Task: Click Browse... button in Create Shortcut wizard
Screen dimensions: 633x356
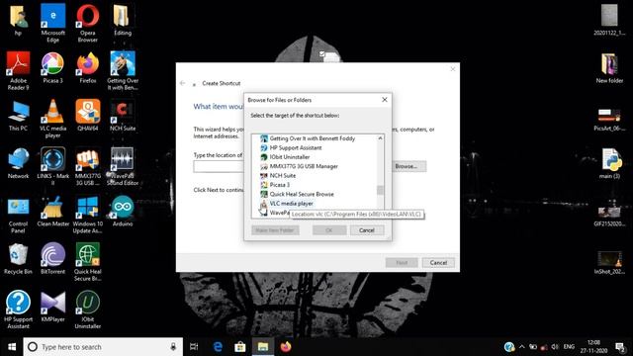Action: click(406, 166)
